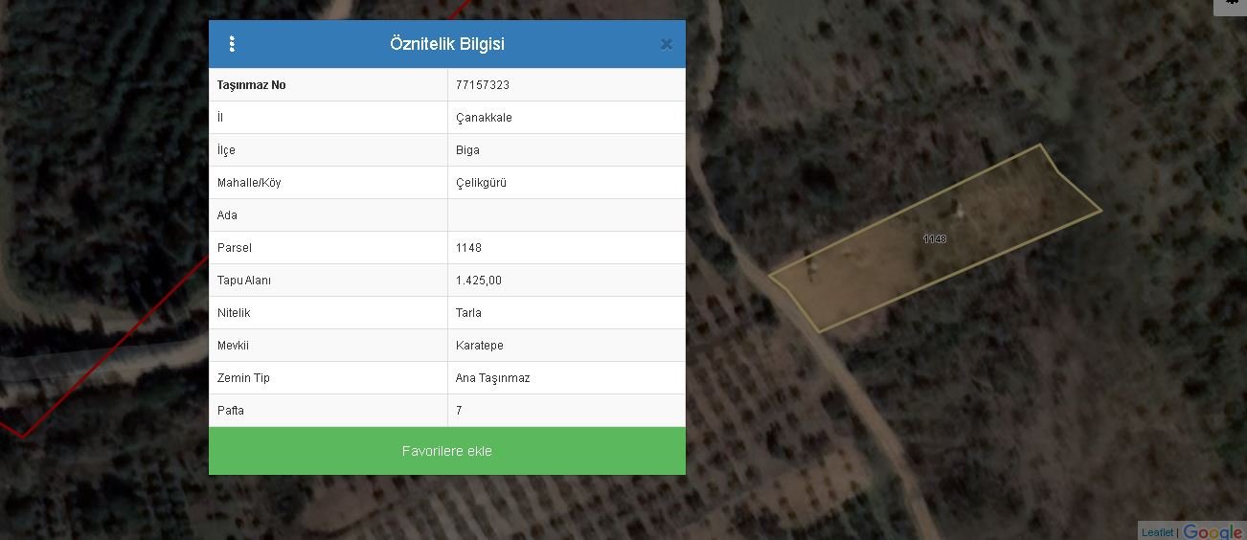Click the Tapu Alanı value 1.425,00
The height and width of the screenshot is (540, 1247).
click(x=479, y=281)
